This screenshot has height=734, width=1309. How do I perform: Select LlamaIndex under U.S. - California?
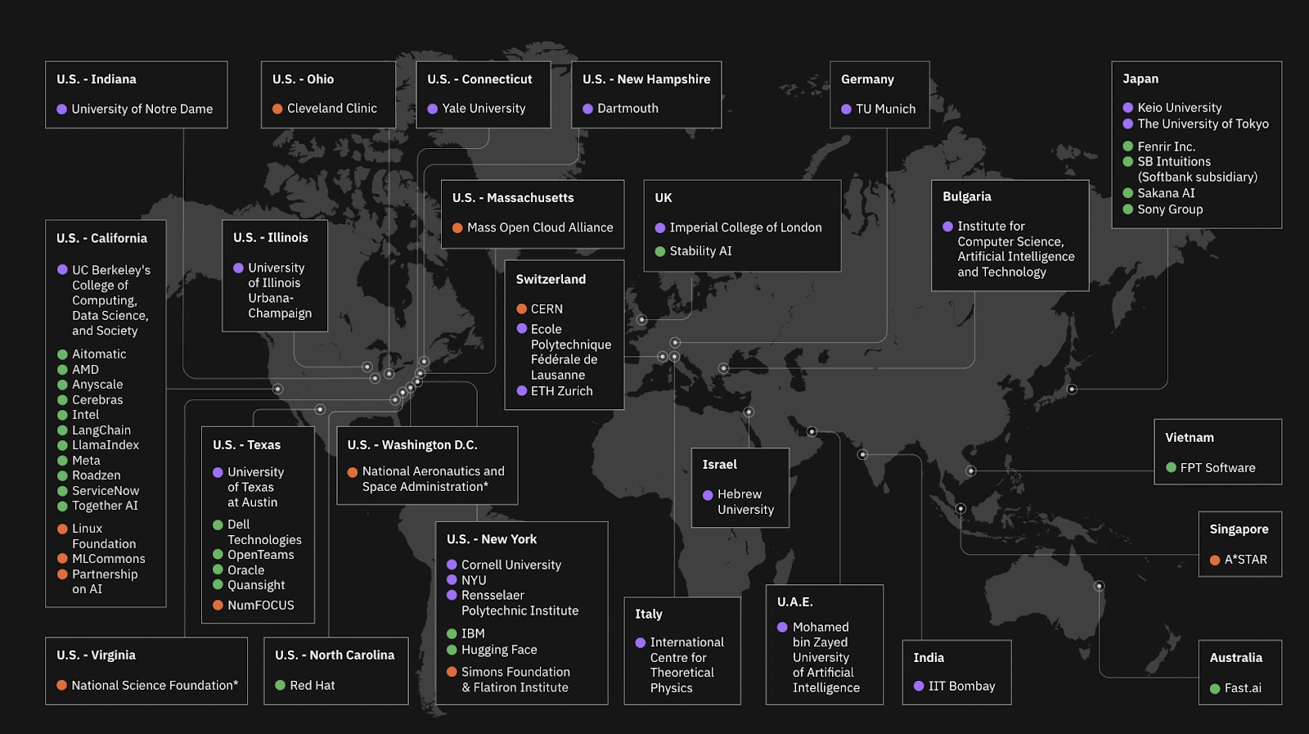click(x=98, y=445)
